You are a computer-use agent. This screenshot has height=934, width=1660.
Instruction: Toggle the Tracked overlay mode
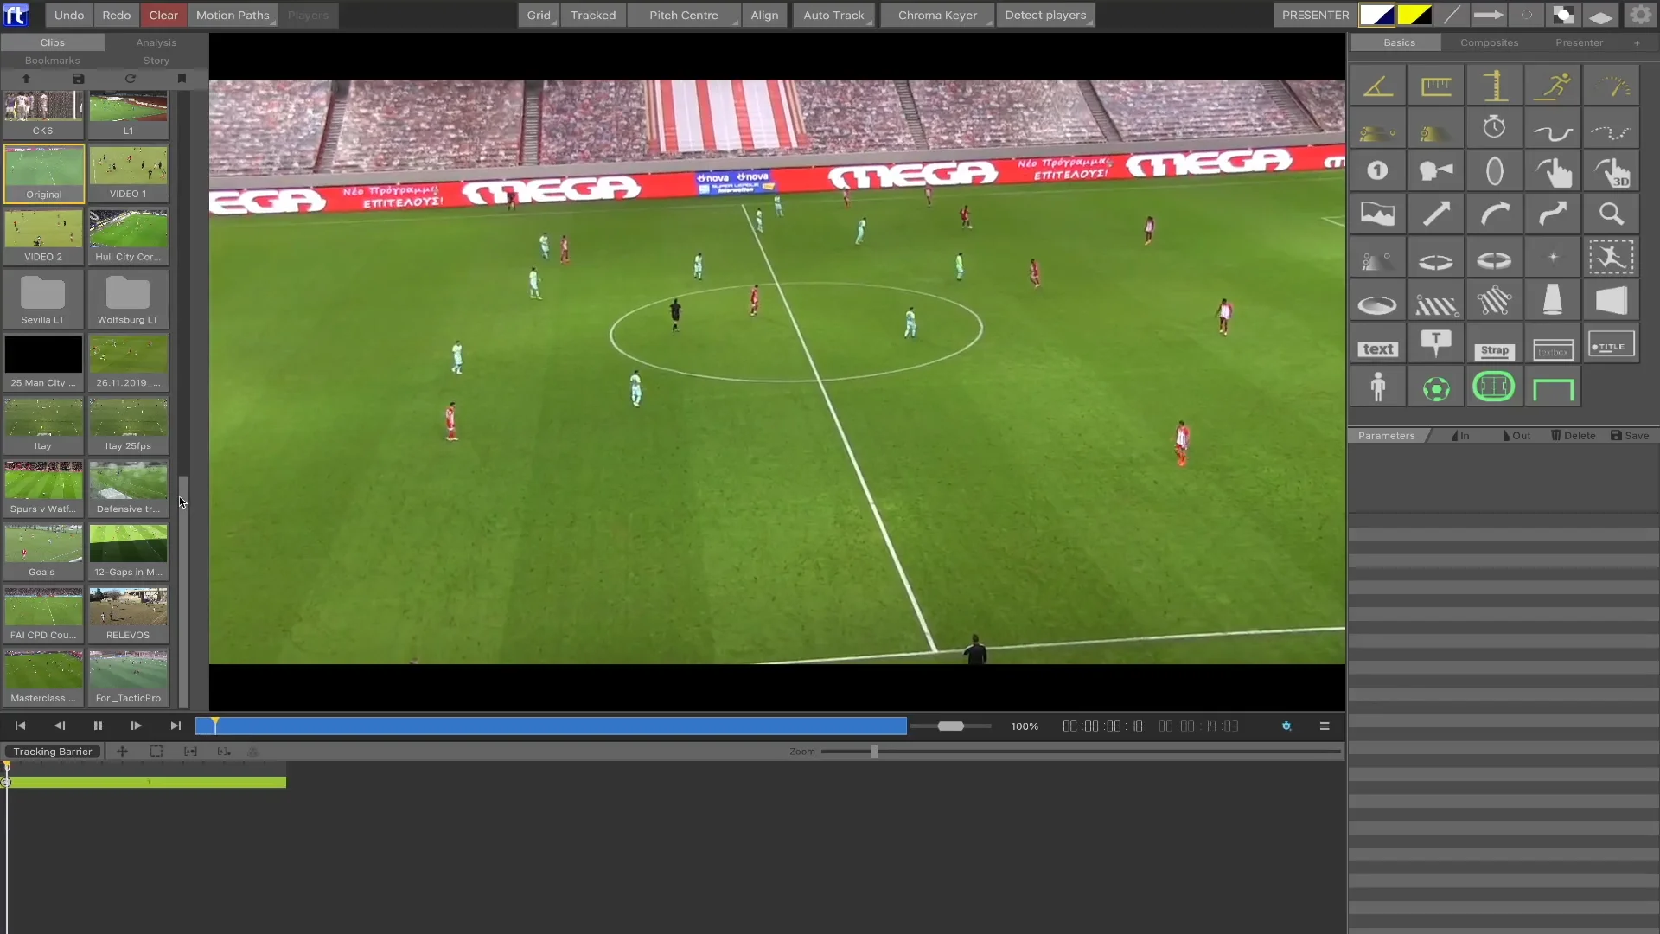click(x=593, y=15)
